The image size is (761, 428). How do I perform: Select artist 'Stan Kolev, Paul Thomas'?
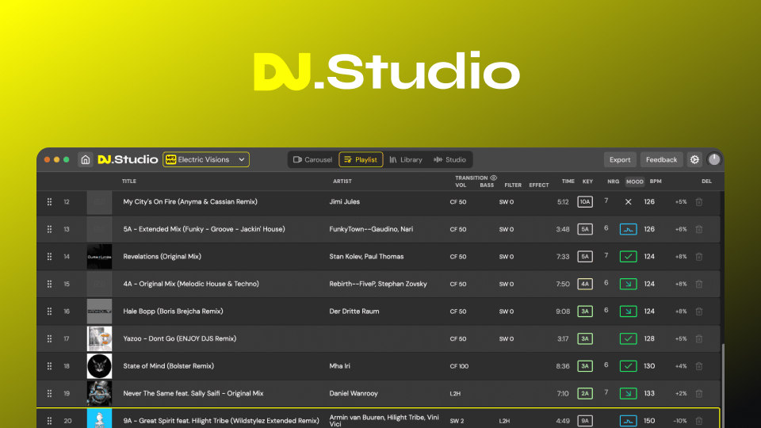[366, 257]
